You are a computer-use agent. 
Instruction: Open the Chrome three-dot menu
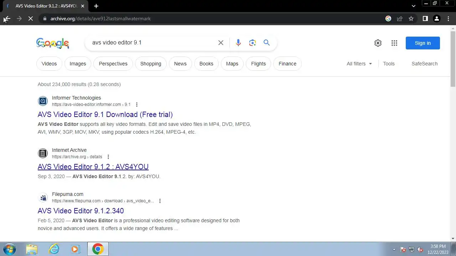(448, 18)
